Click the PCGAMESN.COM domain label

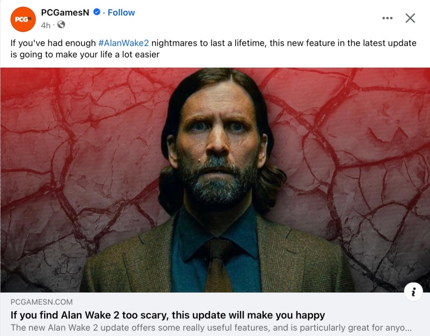tap(42, 302)
